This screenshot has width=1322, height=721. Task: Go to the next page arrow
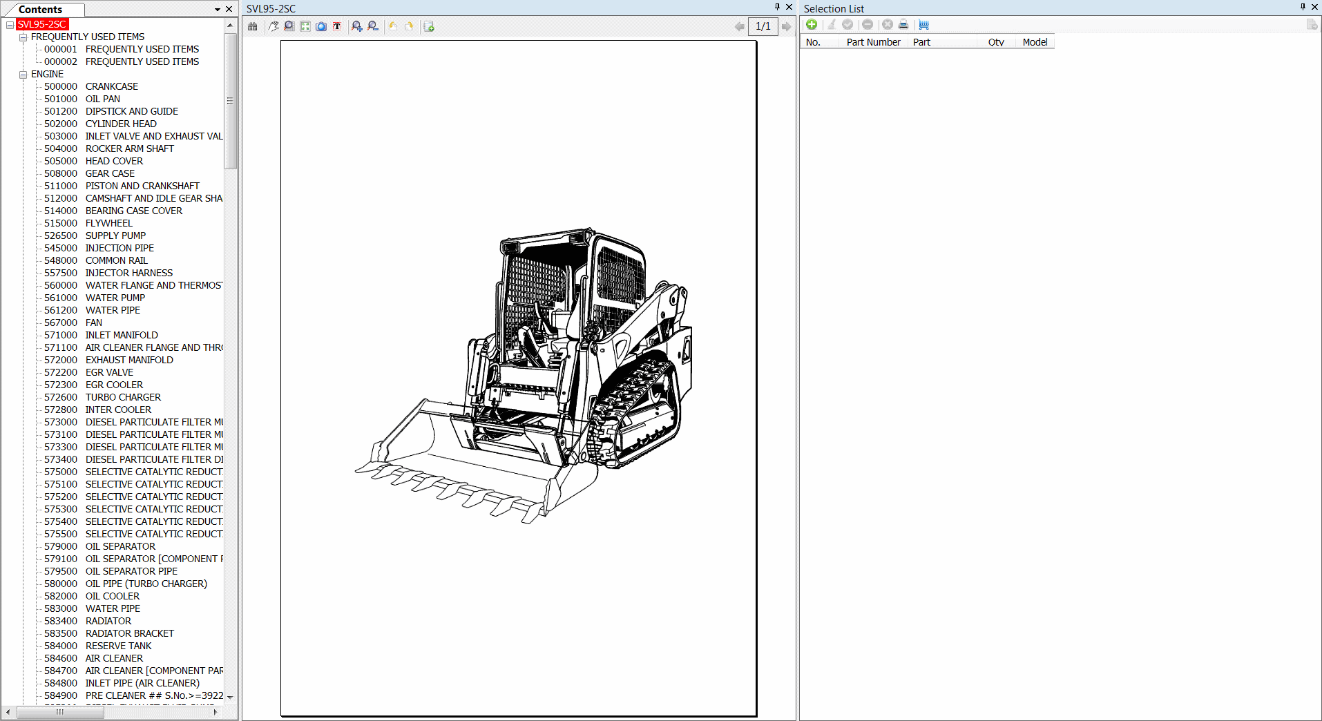(x=787, y=26)
